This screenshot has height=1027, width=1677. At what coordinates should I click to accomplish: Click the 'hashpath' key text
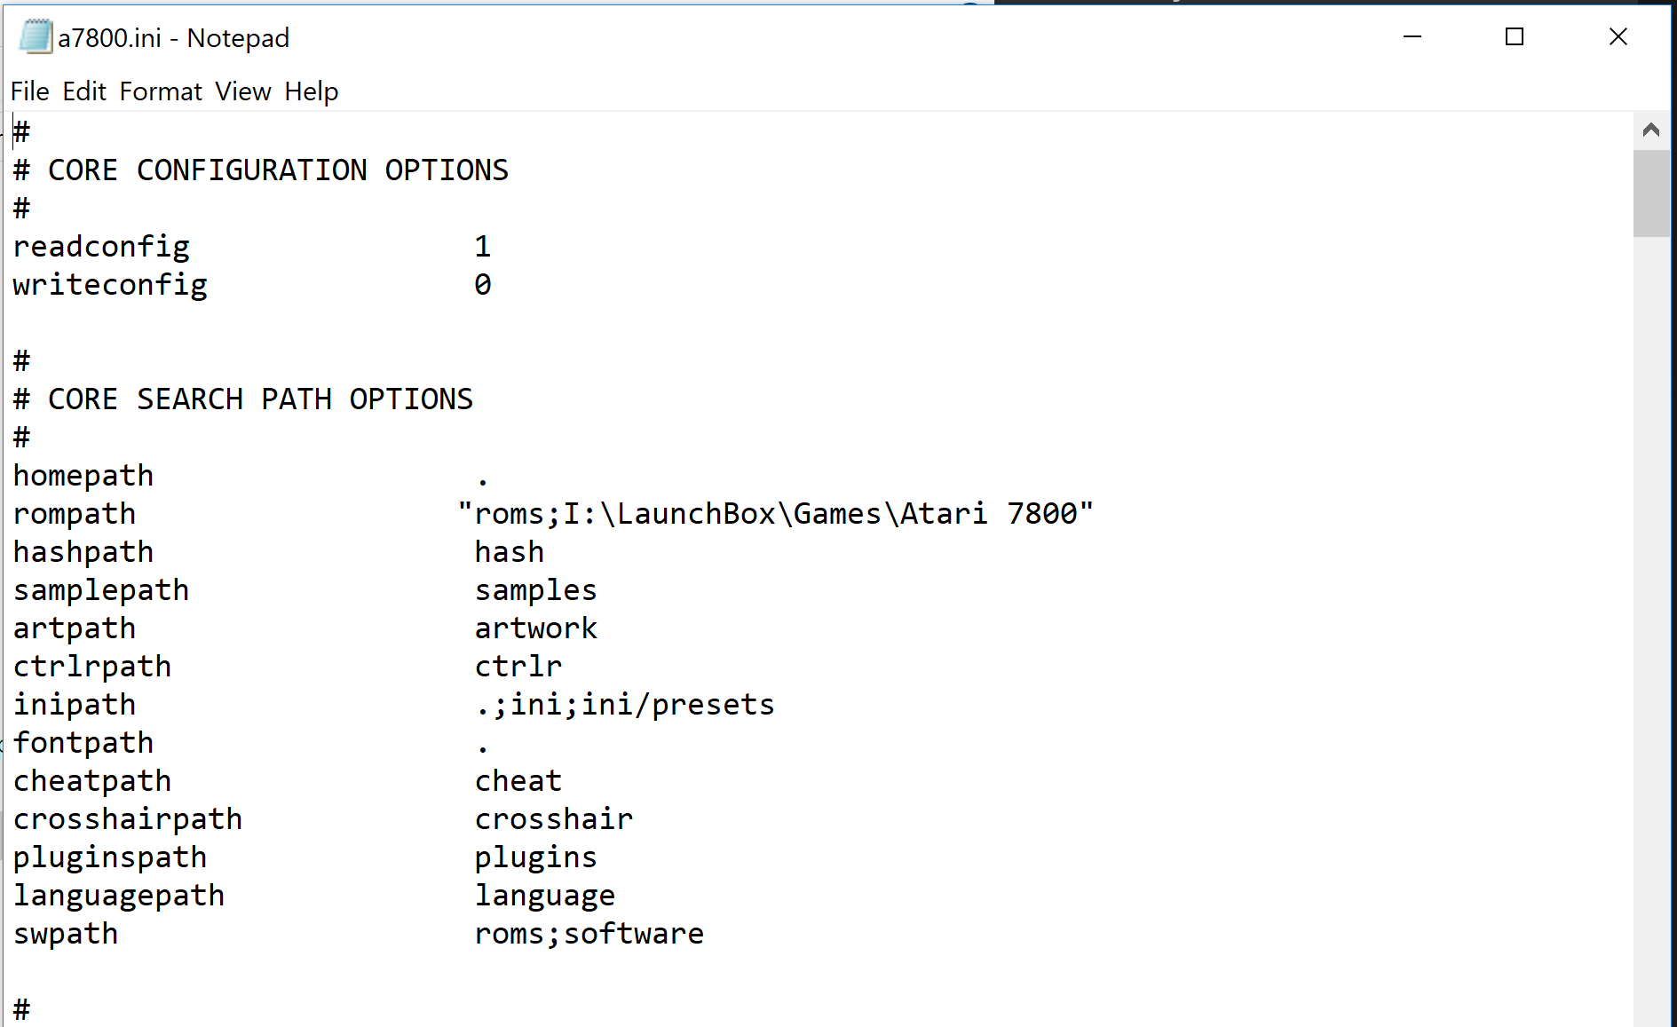coord(83,552)
